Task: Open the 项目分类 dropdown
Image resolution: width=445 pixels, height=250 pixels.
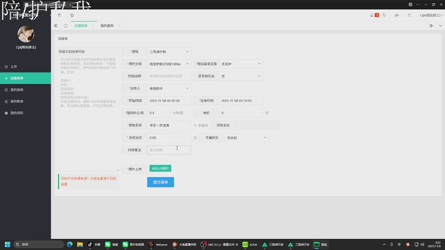Action: (x=169, y=64)
